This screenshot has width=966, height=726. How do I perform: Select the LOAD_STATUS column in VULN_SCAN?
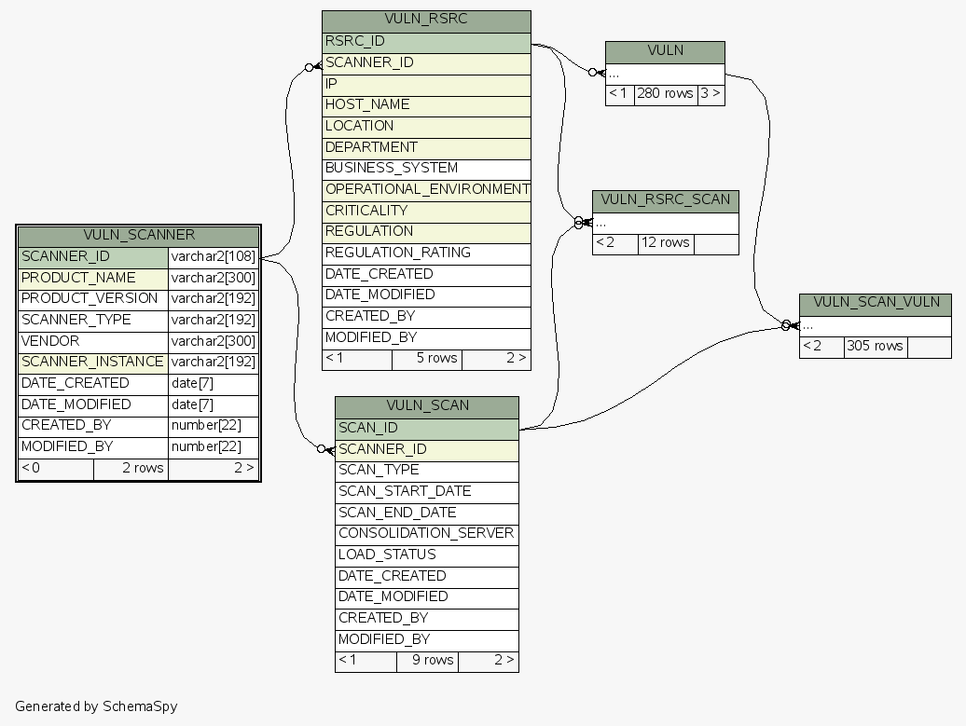[426, 555]
